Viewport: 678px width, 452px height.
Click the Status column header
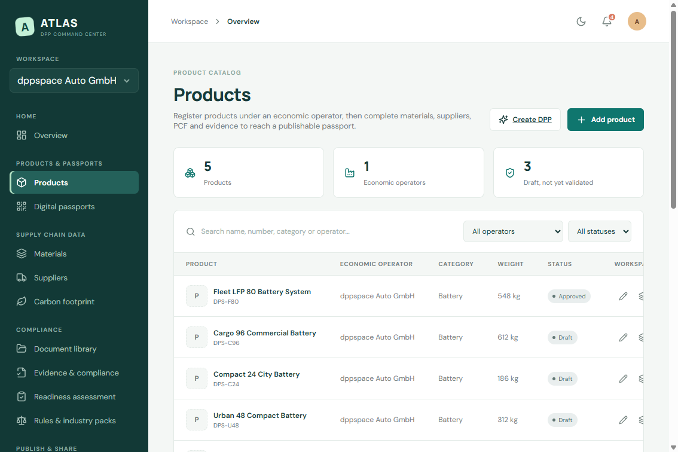tap(560, 264)
